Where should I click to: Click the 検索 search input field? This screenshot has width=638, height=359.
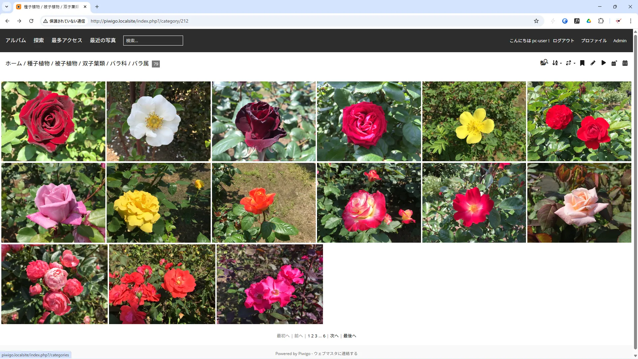pyautogui.click(x=153, y=41)
